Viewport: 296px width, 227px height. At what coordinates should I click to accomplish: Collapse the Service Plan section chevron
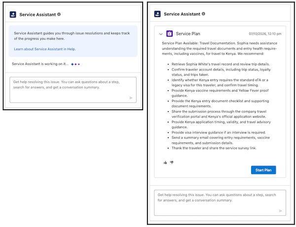tap(161, 34)
